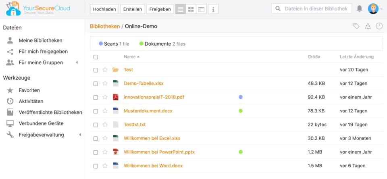Star innovationspreisIT-2018.pdf as favorite
The image size is (387, 179).
click(105, 97)
